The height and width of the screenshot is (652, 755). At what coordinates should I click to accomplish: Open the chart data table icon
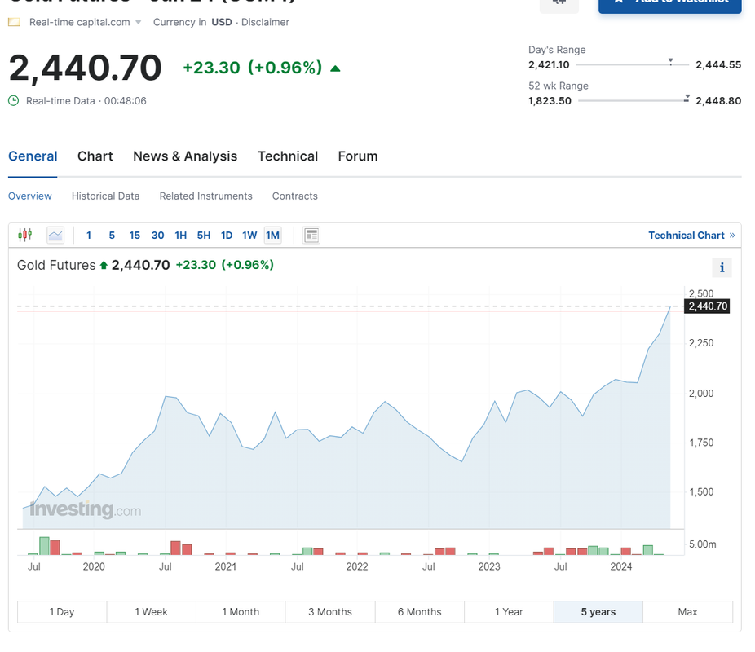tap(311, 236)
